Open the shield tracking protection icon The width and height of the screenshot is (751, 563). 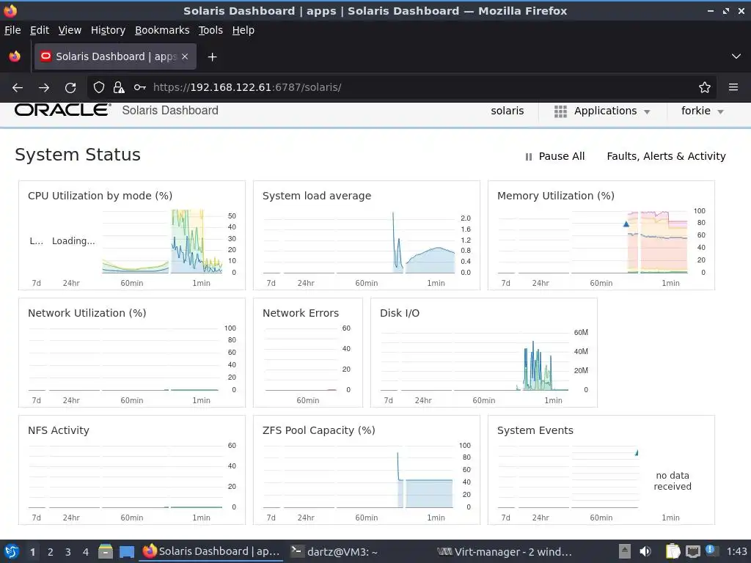pos(99,88)
